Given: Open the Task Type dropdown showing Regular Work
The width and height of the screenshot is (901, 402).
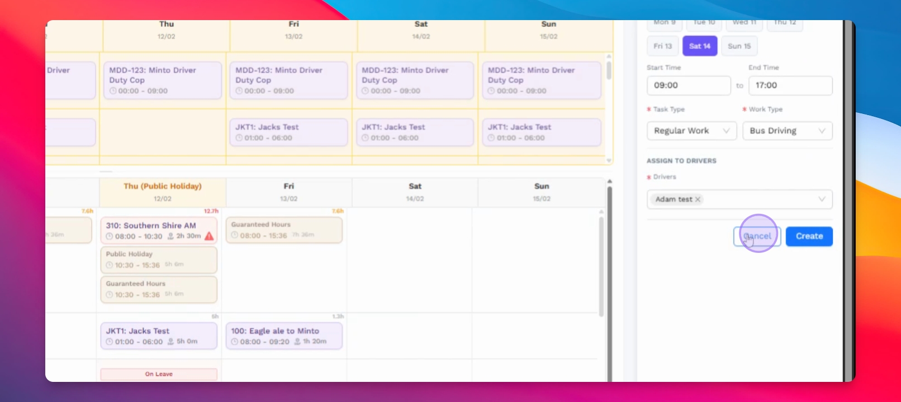Looking at the screenshot, I should tap(692, 131).
